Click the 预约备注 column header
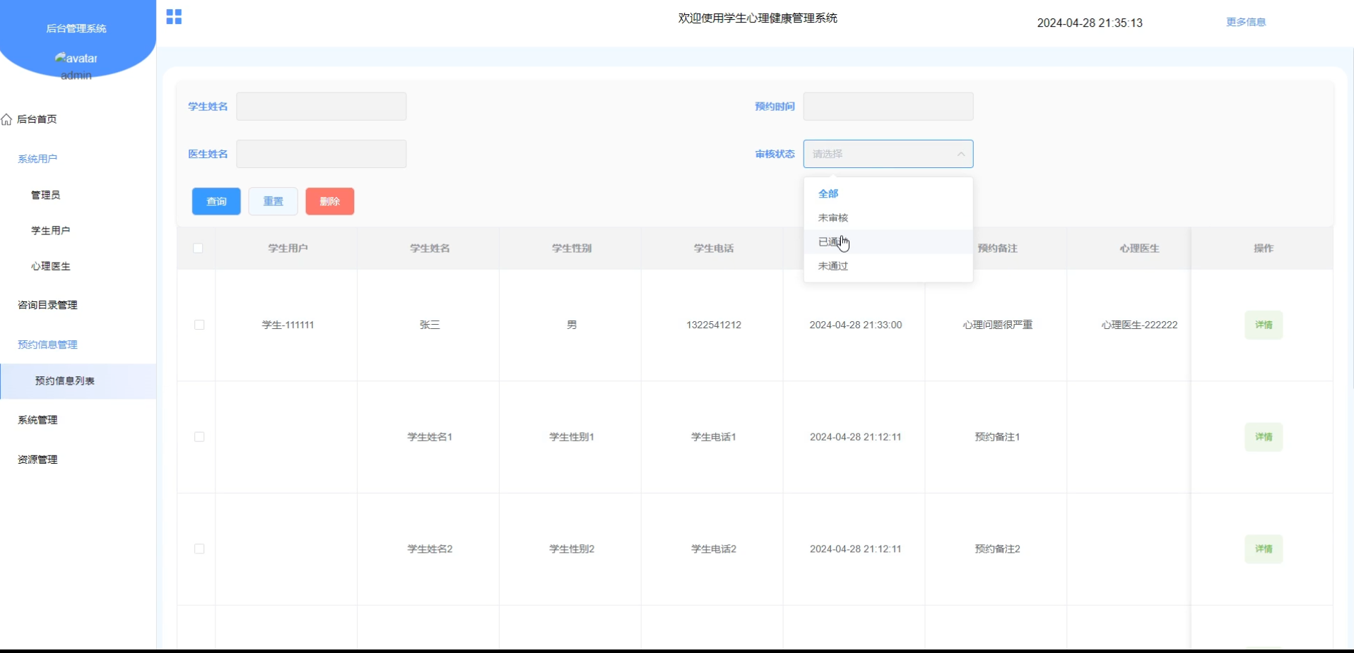 coord(997,248)
